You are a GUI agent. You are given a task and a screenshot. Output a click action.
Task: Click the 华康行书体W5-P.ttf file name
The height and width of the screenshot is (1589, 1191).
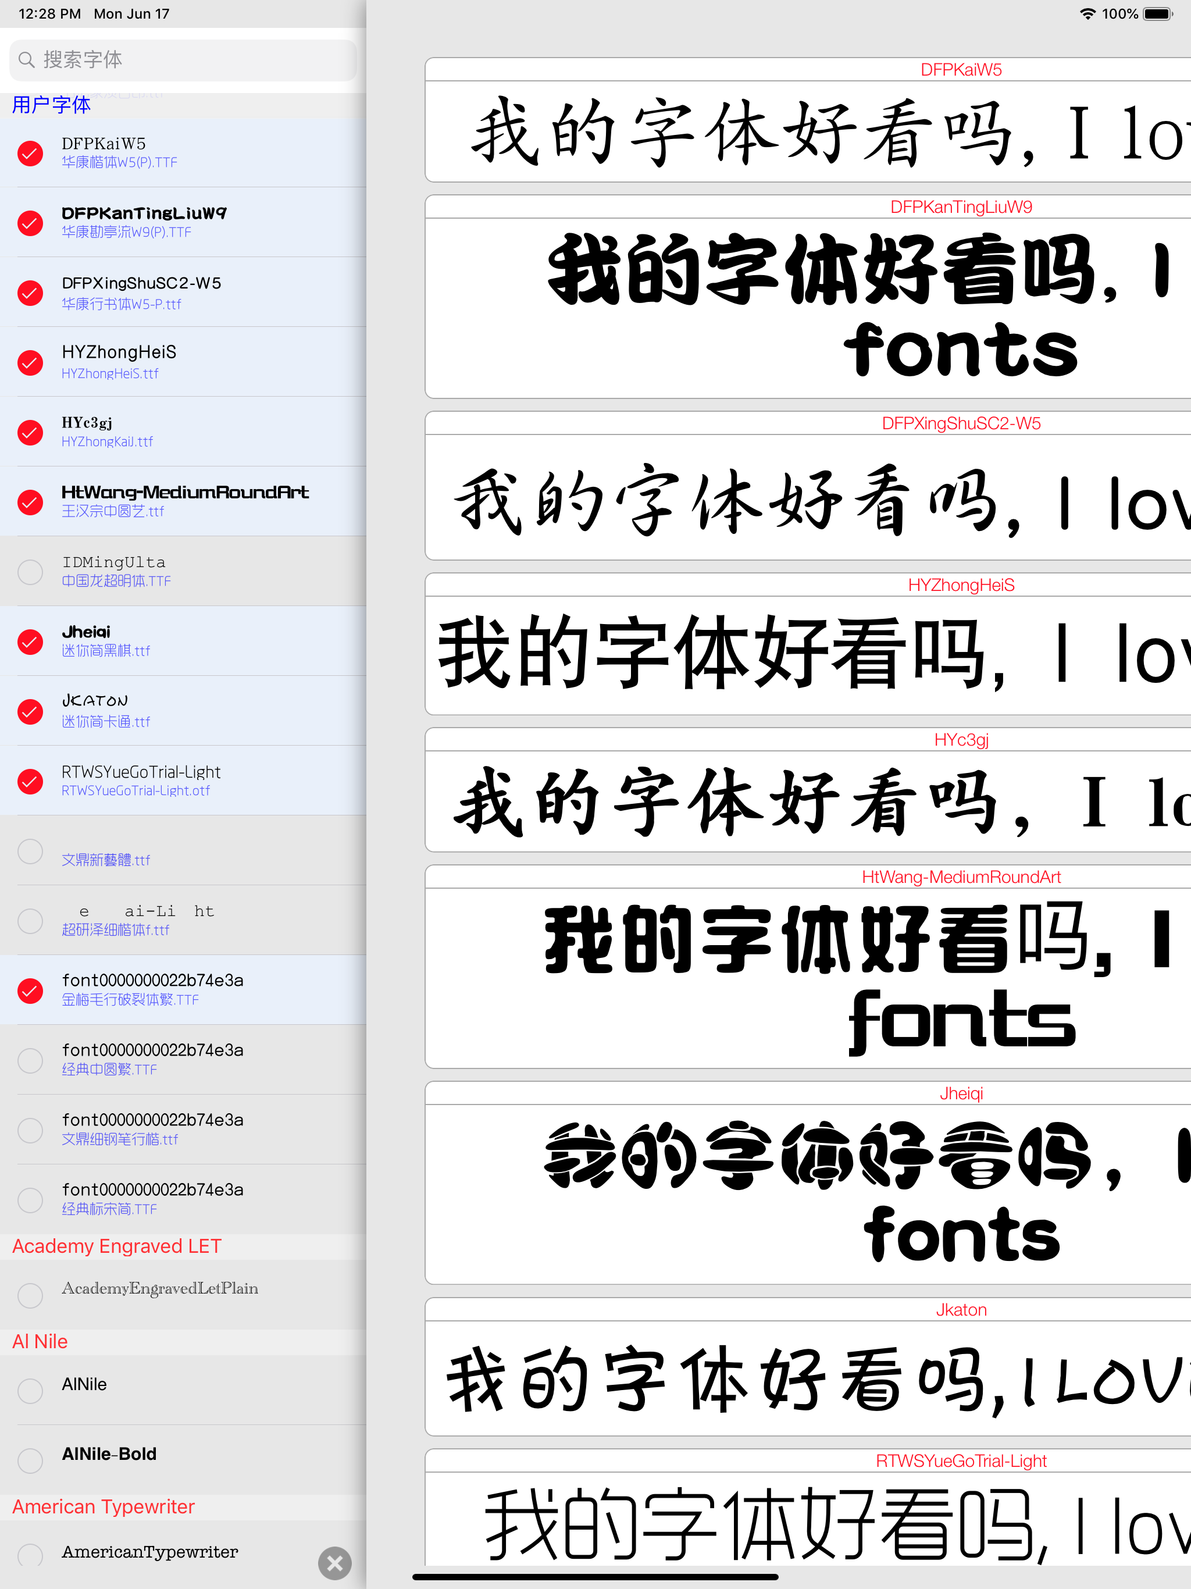(122, 305)
